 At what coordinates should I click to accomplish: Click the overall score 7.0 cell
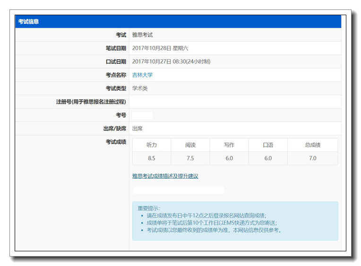(312, 158)
